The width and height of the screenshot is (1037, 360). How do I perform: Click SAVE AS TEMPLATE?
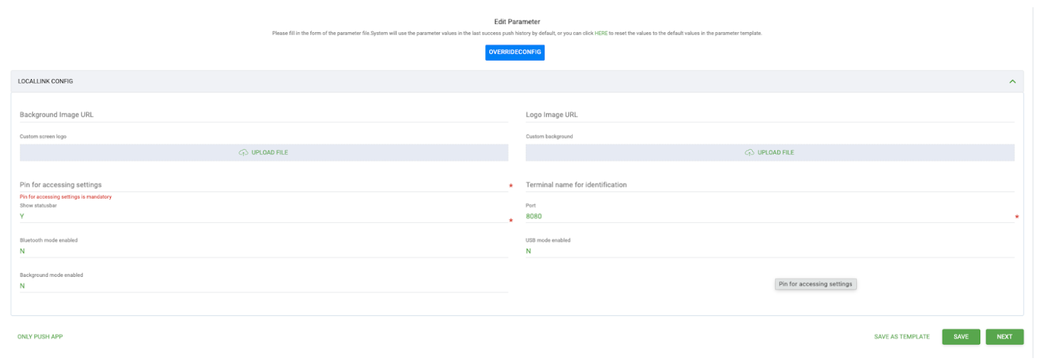coord(901,337)
